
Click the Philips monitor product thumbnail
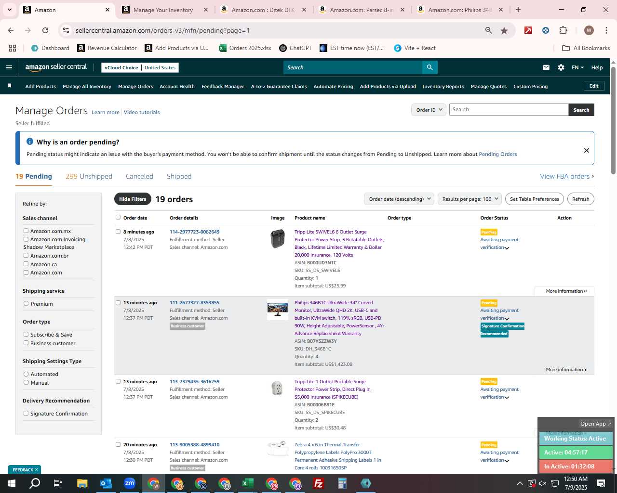point(277,310)
